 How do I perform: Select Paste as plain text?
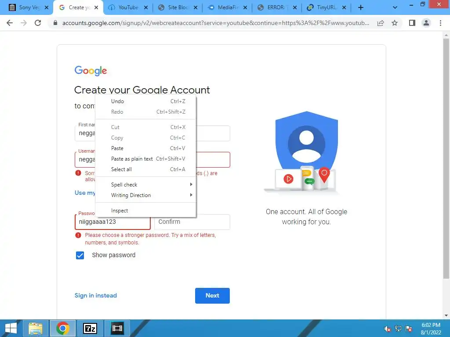(145, 159)
